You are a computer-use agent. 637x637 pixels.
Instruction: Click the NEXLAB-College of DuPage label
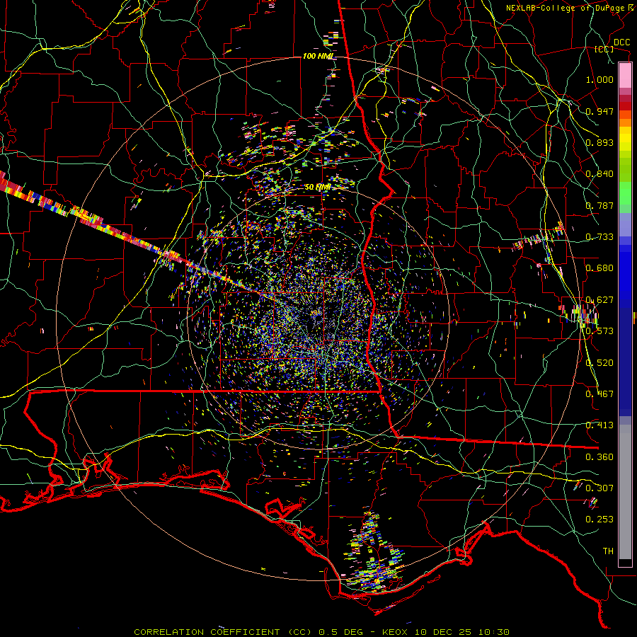tap(566, 8)
